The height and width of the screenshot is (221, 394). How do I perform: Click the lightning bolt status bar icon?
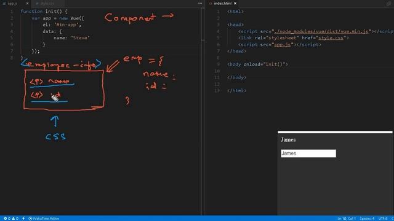(23, 219)
